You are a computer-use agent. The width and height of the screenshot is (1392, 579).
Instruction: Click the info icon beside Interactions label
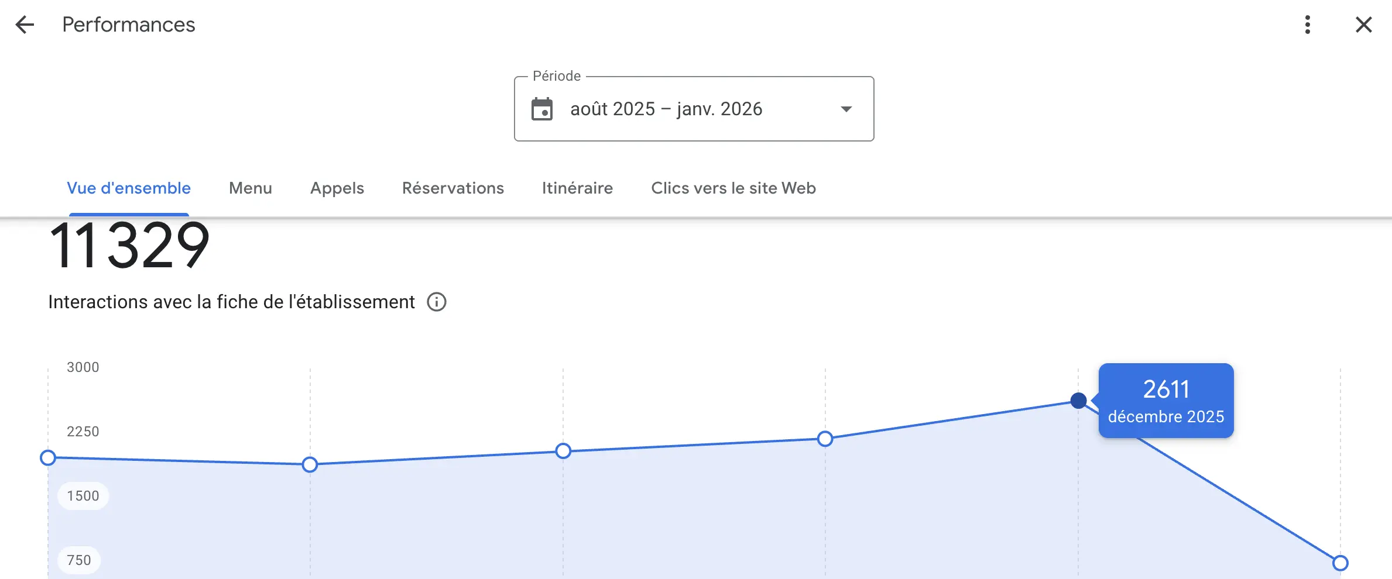436,302
